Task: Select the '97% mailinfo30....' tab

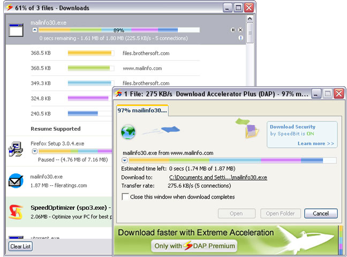Action: click(142, 110)
